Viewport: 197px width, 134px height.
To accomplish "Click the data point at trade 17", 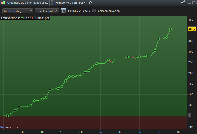I will (x=69, y=76).
